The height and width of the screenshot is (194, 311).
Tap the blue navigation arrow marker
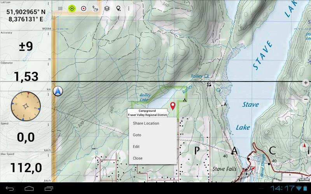click(x=58, y=92)
